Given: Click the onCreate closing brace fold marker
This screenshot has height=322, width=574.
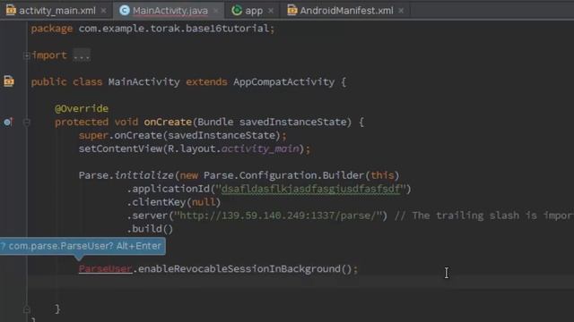Looking at the screenshot, I should coord(26,309).
